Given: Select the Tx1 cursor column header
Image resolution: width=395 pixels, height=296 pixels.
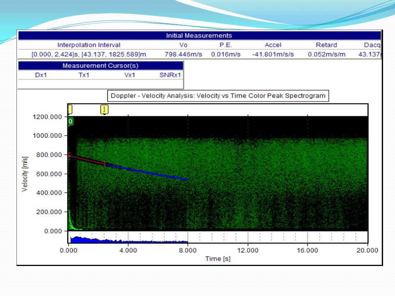Looking at the screenshot, I should (84, 75).
